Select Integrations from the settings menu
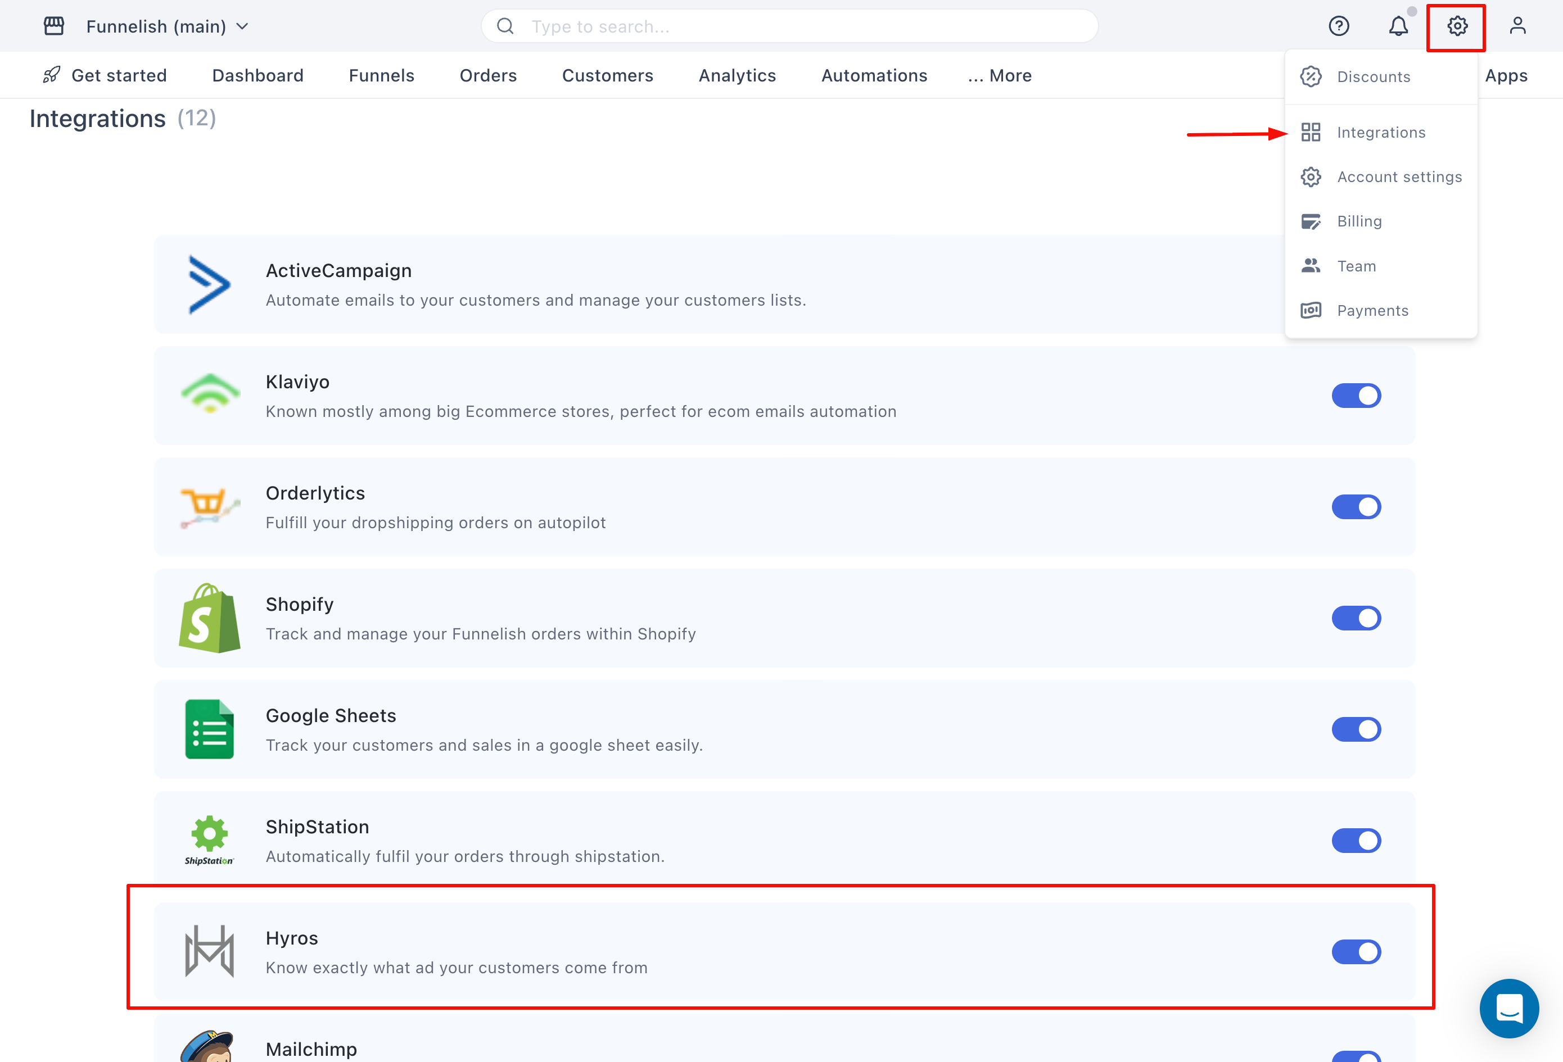Image resolution: width=1563 pixels, height=1062 pixels. pos(1380,133)
